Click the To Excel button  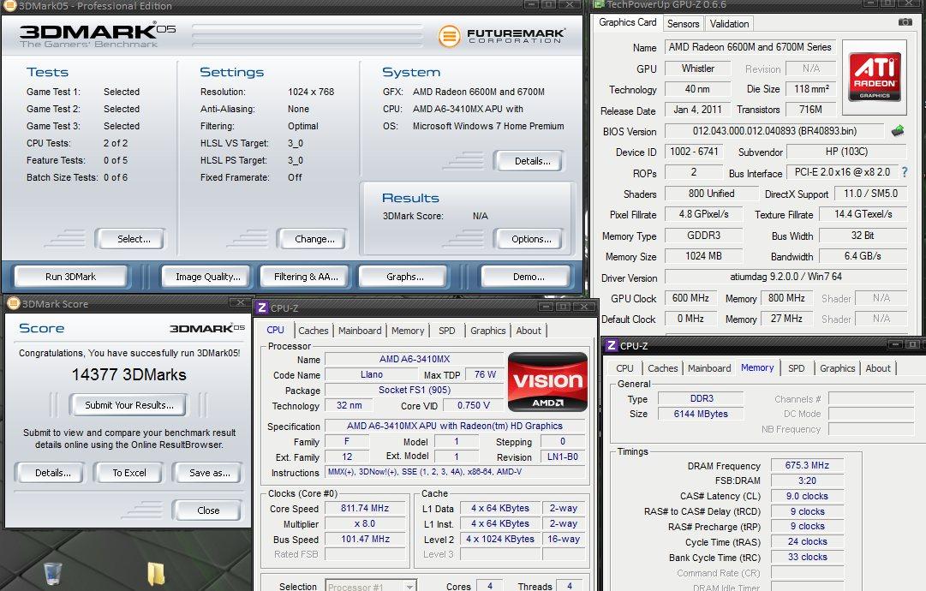tap(129, 473)
